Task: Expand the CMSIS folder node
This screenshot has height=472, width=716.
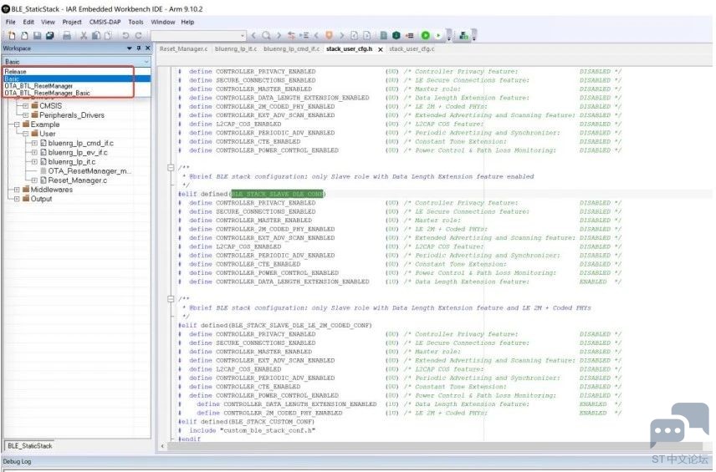Action: 26,106
